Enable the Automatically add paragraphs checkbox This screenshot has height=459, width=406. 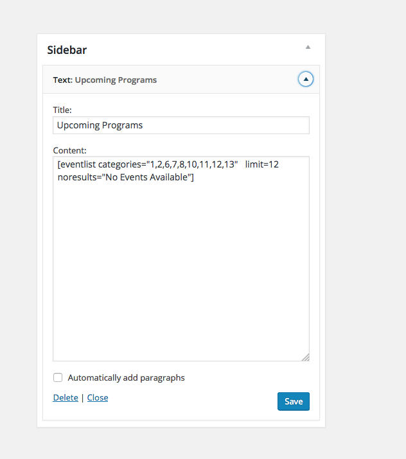[x=58, y=377]
